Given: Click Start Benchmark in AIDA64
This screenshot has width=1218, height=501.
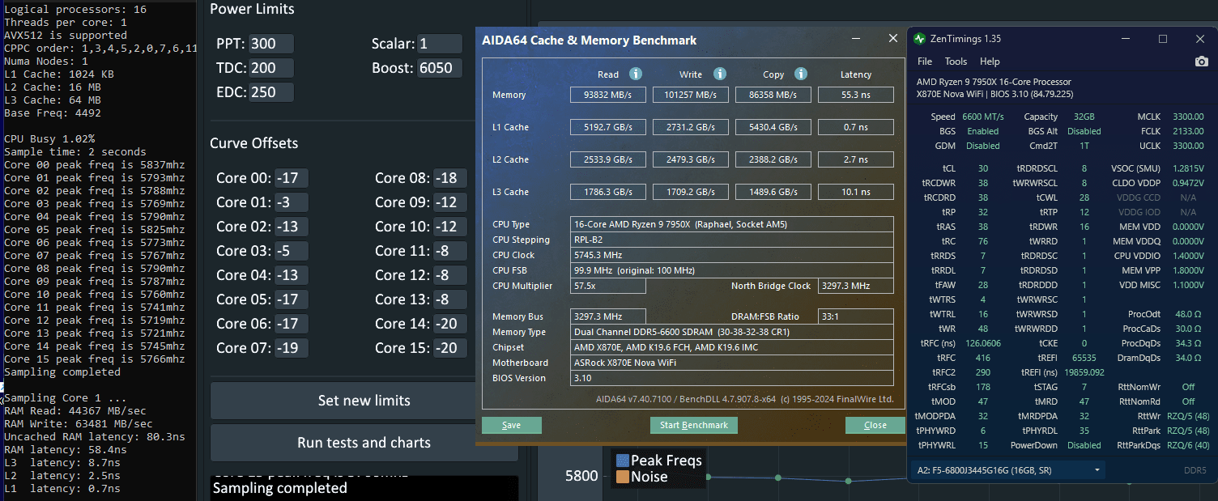Looking at the screenshot, I should point(693,425).
